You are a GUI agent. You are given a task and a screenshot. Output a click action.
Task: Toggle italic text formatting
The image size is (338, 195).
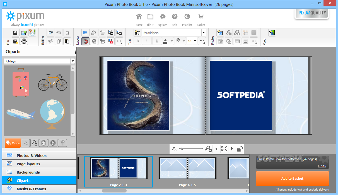point(147,41)
